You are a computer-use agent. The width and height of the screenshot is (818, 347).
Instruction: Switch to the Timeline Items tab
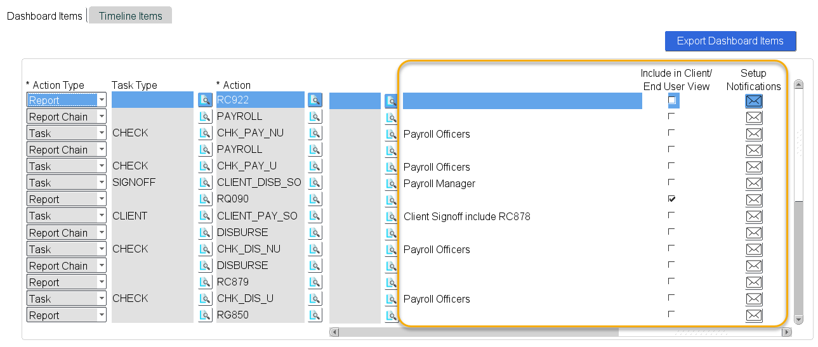(x=130, y=16)
